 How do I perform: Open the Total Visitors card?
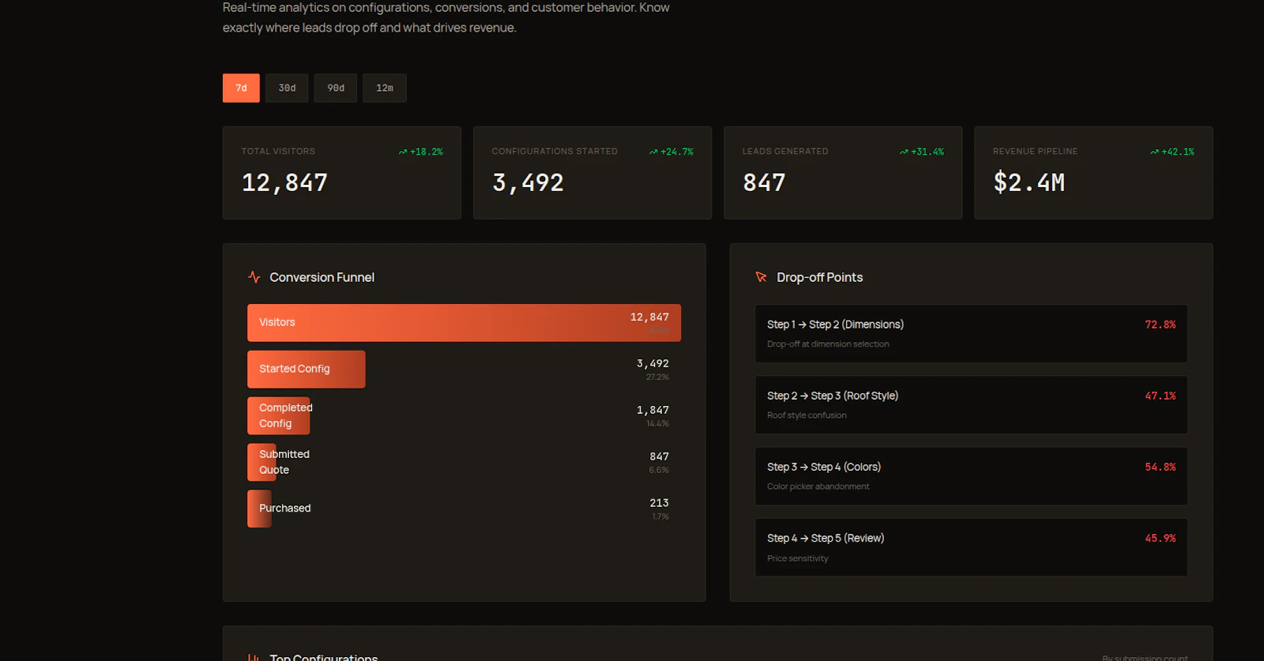(x=342, y=173)
